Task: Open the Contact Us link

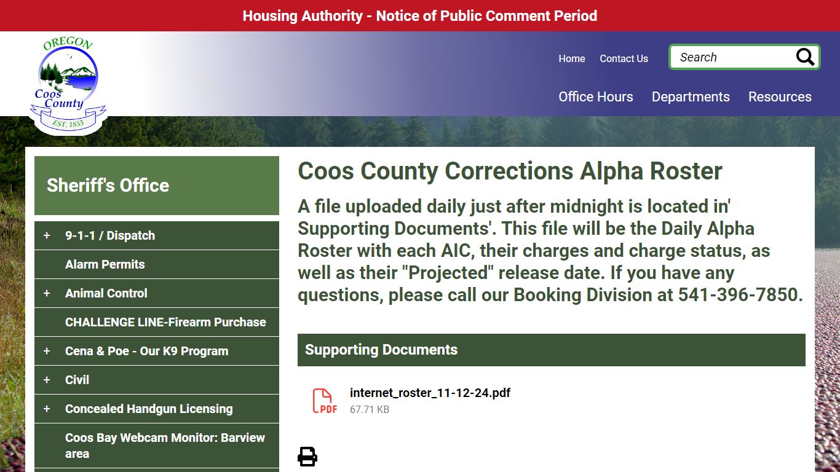Action: coord(624,58)
